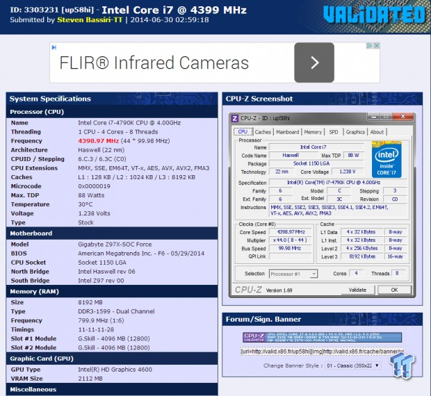Click the Threads count field showing 8
Screen dimensions: 431x396
point(398,274)
